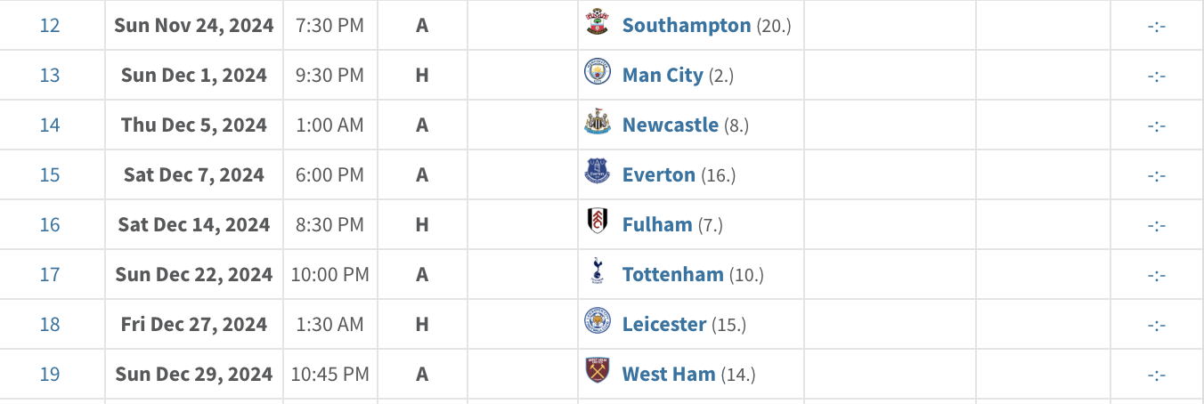Click the Fulham club crest icon
The image size is (1204, 404).
coord(597,222)
